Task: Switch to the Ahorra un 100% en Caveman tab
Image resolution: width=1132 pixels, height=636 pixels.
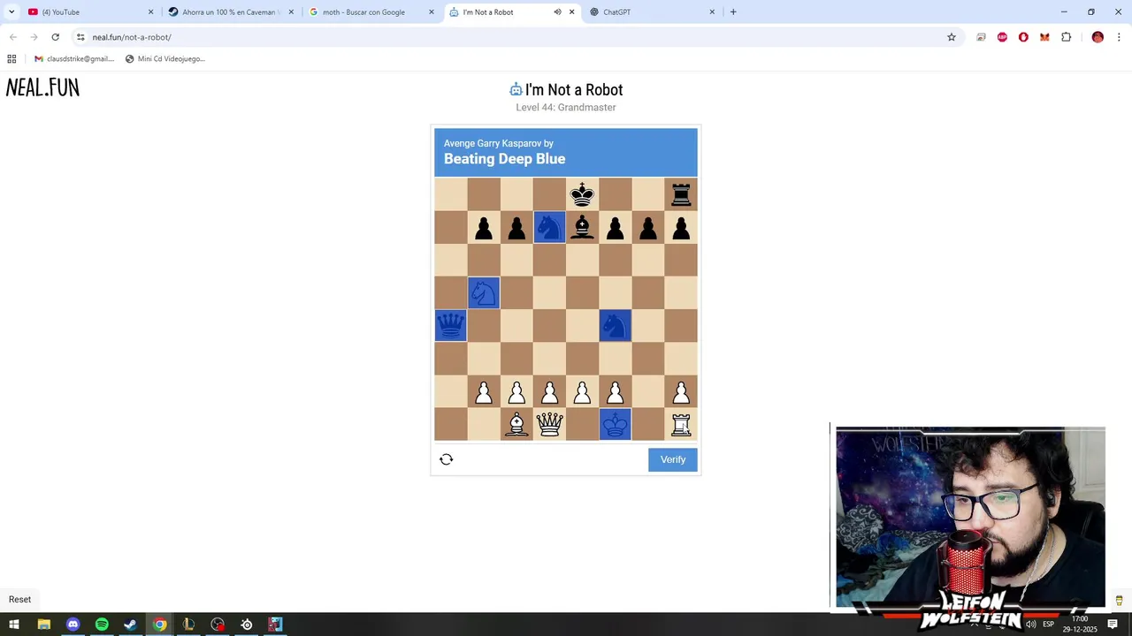Action: (x=230, y=12)
